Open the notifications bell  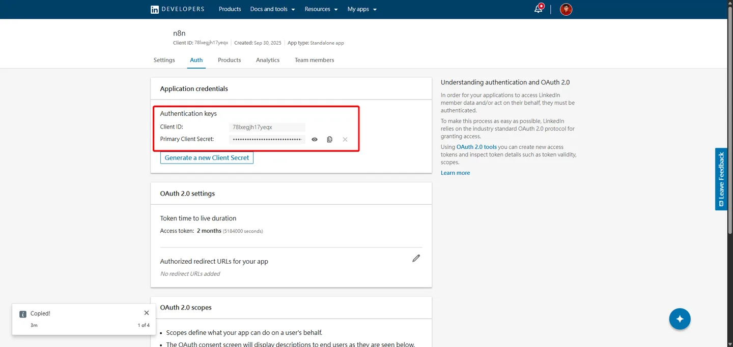pyautogui.click(x=539, y=9)
